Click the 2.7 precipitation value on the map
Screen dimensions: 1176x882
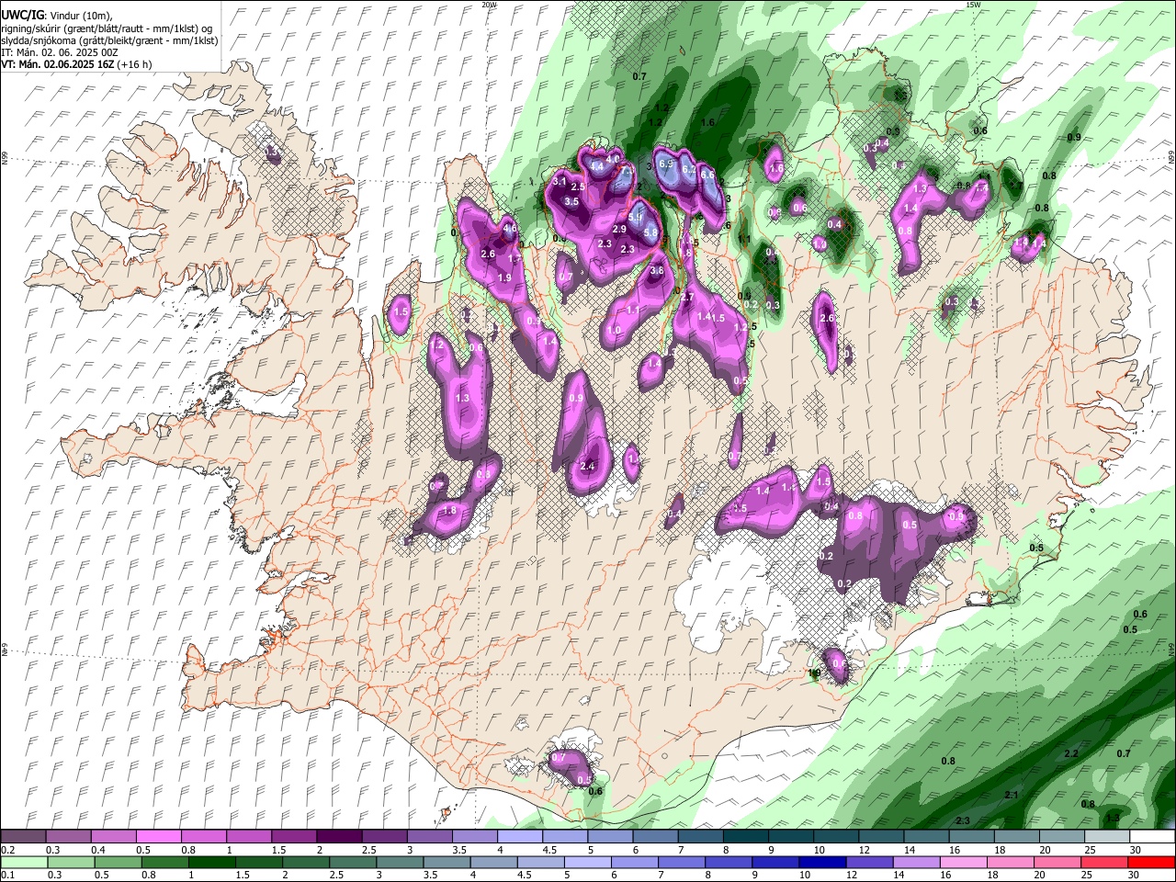[686, 297]
